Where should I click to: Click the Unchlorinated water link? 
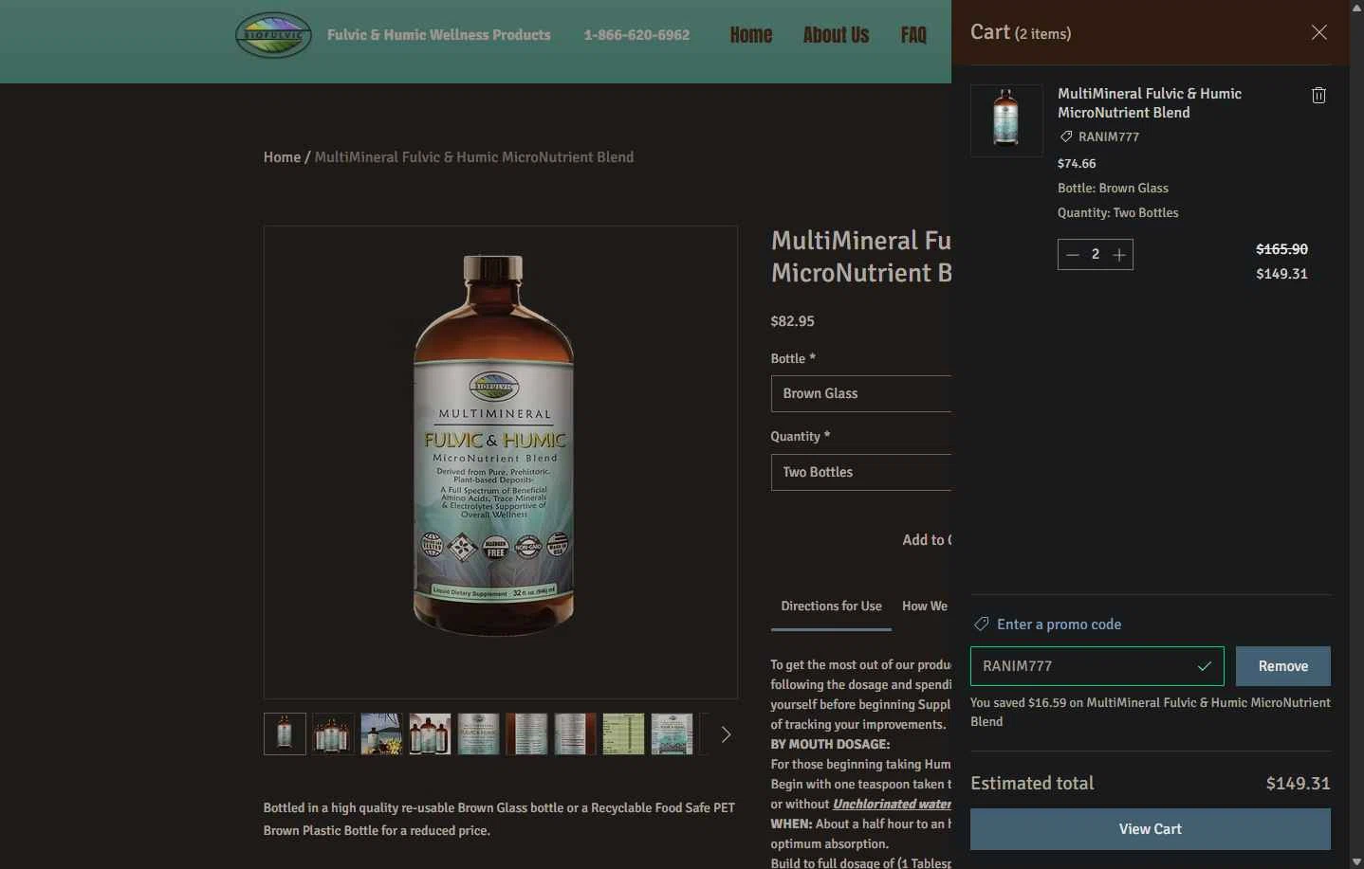tap(892, 804)
